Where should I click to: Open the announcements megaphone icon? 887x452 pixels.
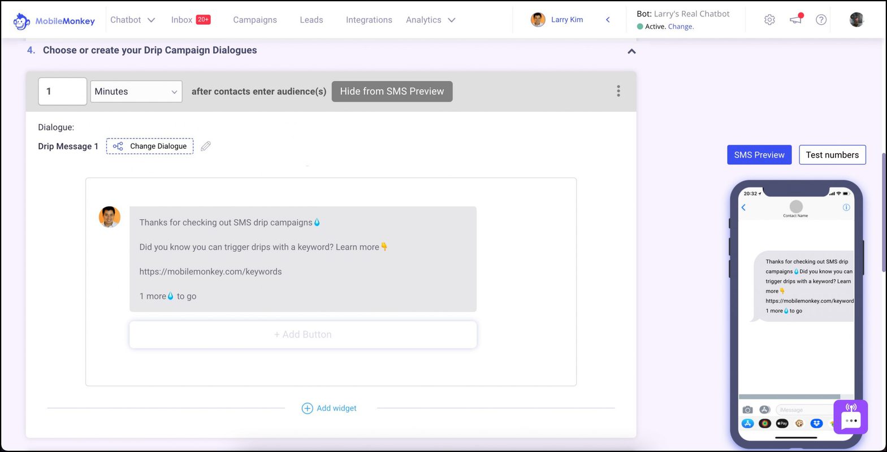click(795, 20)
